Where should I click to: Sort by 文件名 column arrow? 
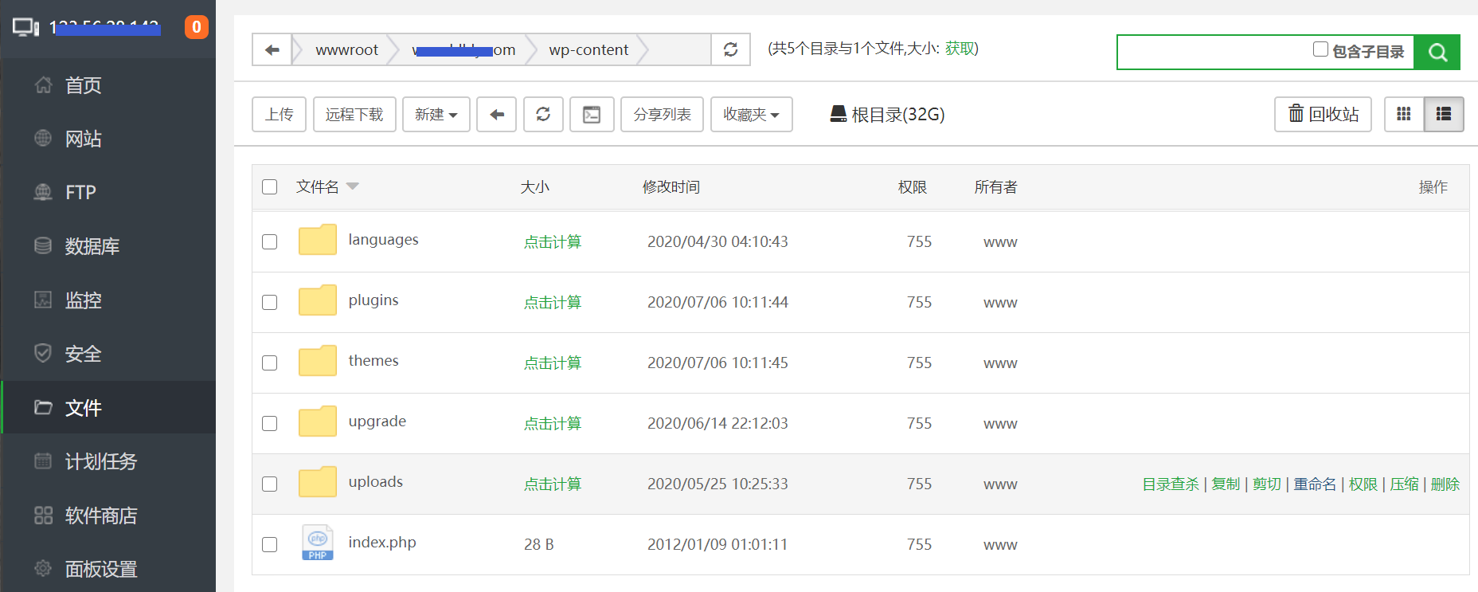353,186
